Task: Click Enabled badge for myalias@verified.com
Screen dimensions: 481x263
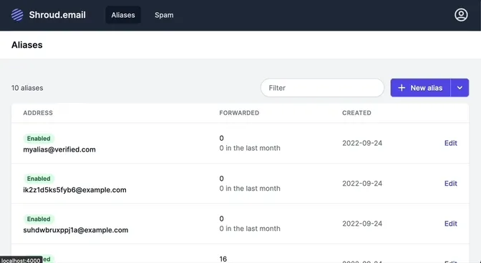Action: tap(39, 139)
